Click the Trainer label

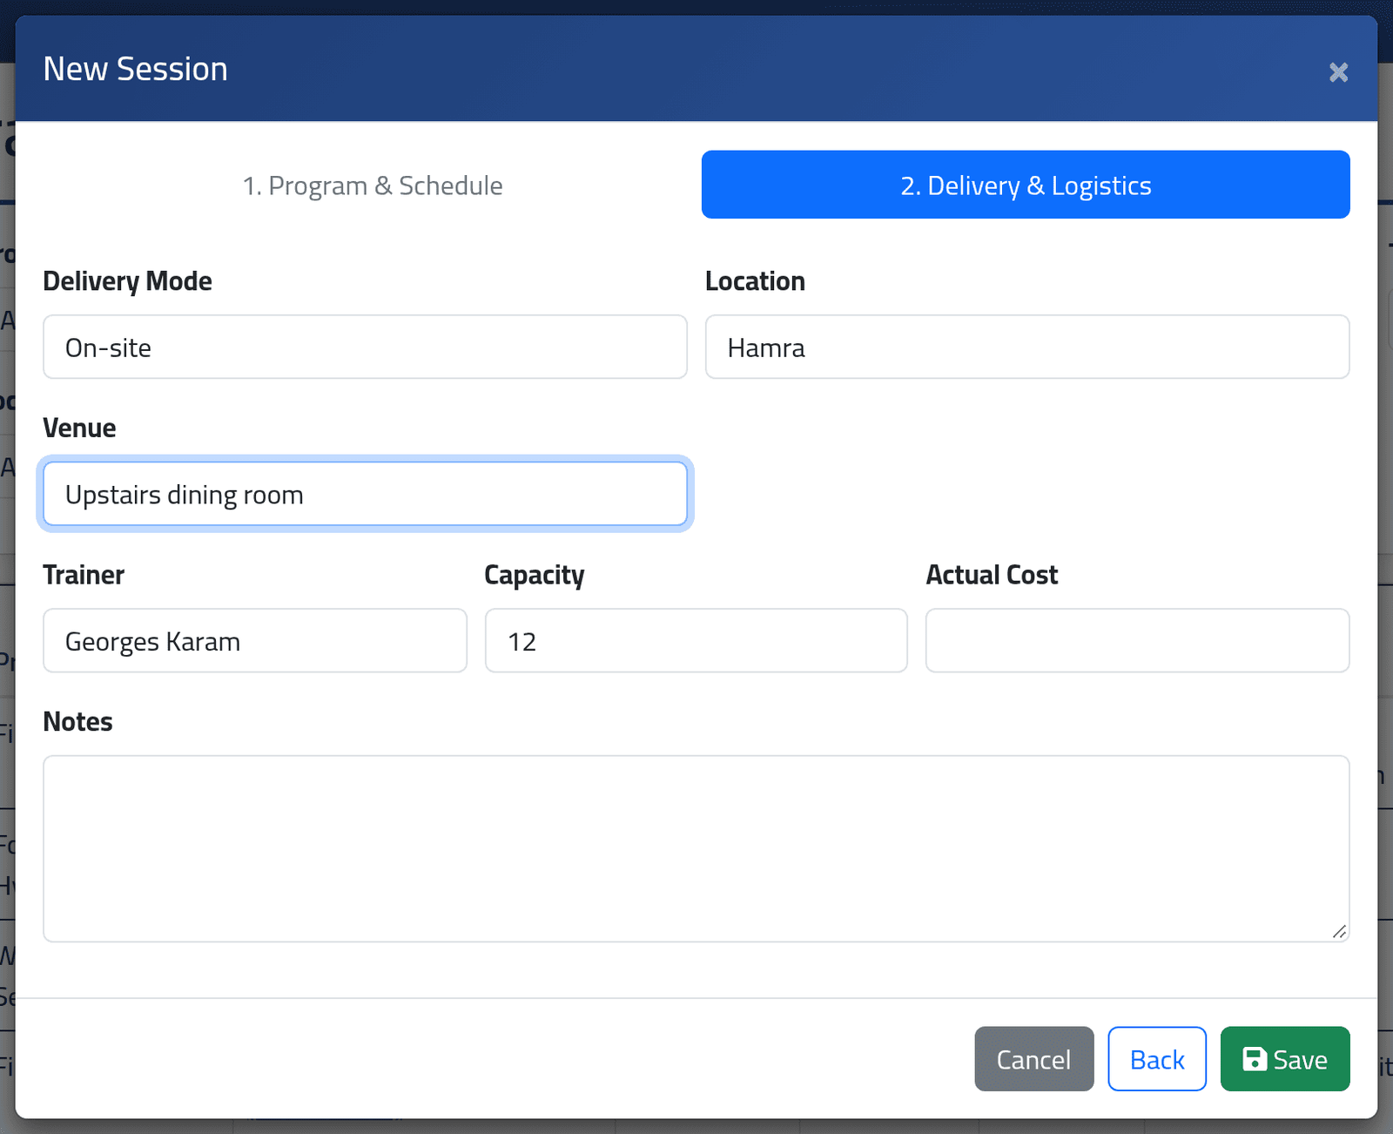[84, 575]
